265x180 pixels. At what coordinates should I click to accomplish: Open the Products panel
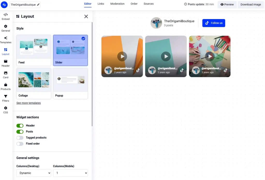click(x=5, y=87)
